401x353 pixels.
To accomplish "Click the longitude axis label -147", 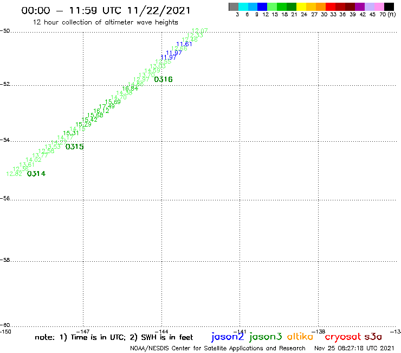I will (x=83, y=332).
